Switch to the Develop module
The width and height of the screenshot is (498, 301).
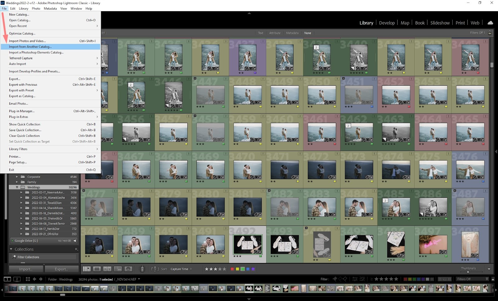coord(387,22)
